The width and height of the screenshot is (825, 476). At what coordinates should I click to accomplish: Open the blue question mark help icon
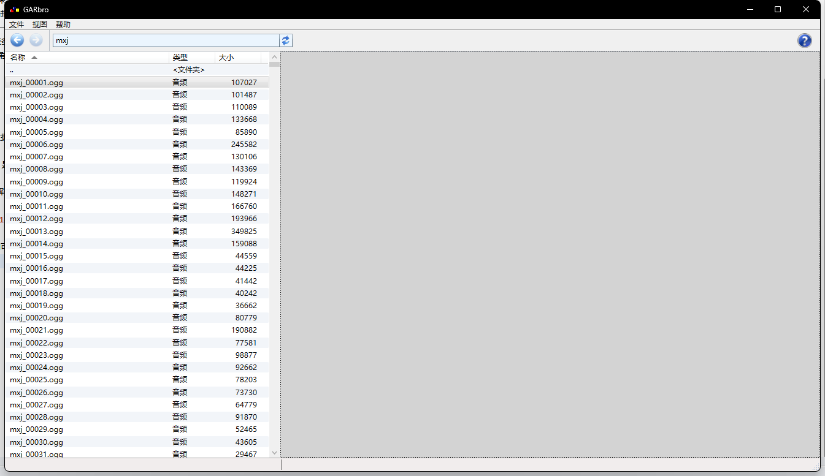pyautogui.click(x=804, y=40)
